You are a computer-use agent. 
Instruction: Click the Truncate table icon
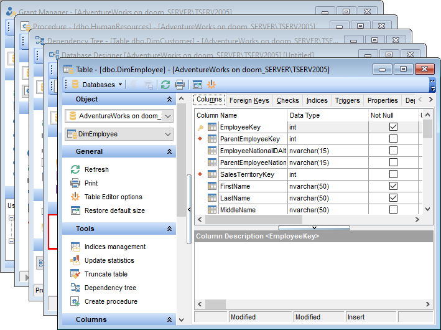(x=75, y=274)
